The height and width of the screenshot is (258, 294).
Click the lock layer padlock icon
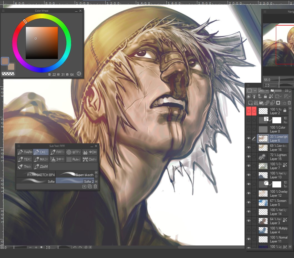coord(265,96)
